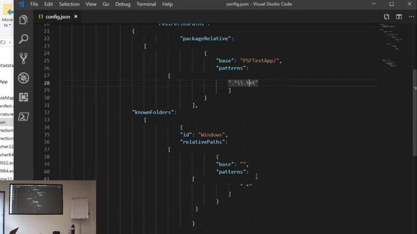Viewport: 417px width, 234px height.
Task: Click the Open Changes compare icon
Action: (x=386, y=17)
